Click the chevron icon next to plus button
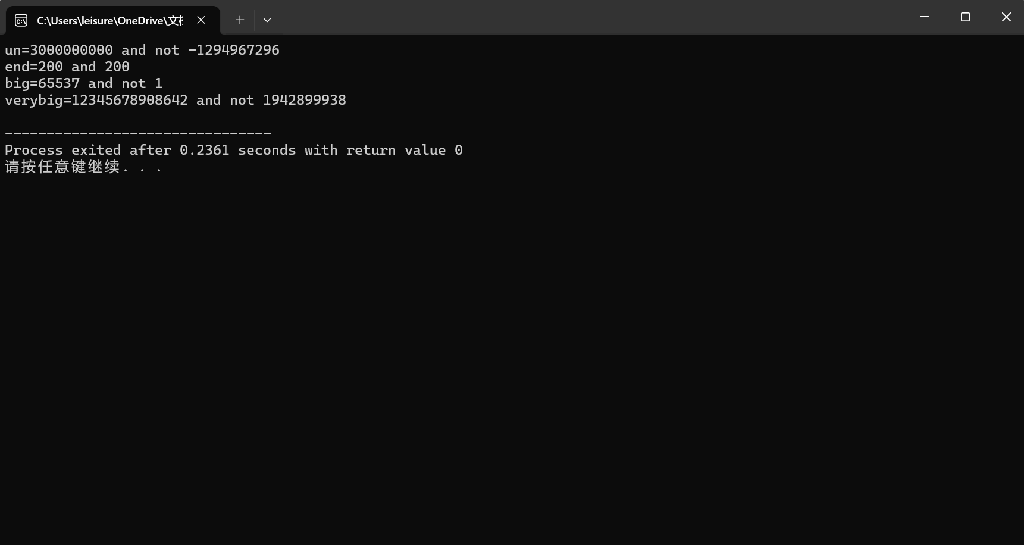 click(267, 20)
